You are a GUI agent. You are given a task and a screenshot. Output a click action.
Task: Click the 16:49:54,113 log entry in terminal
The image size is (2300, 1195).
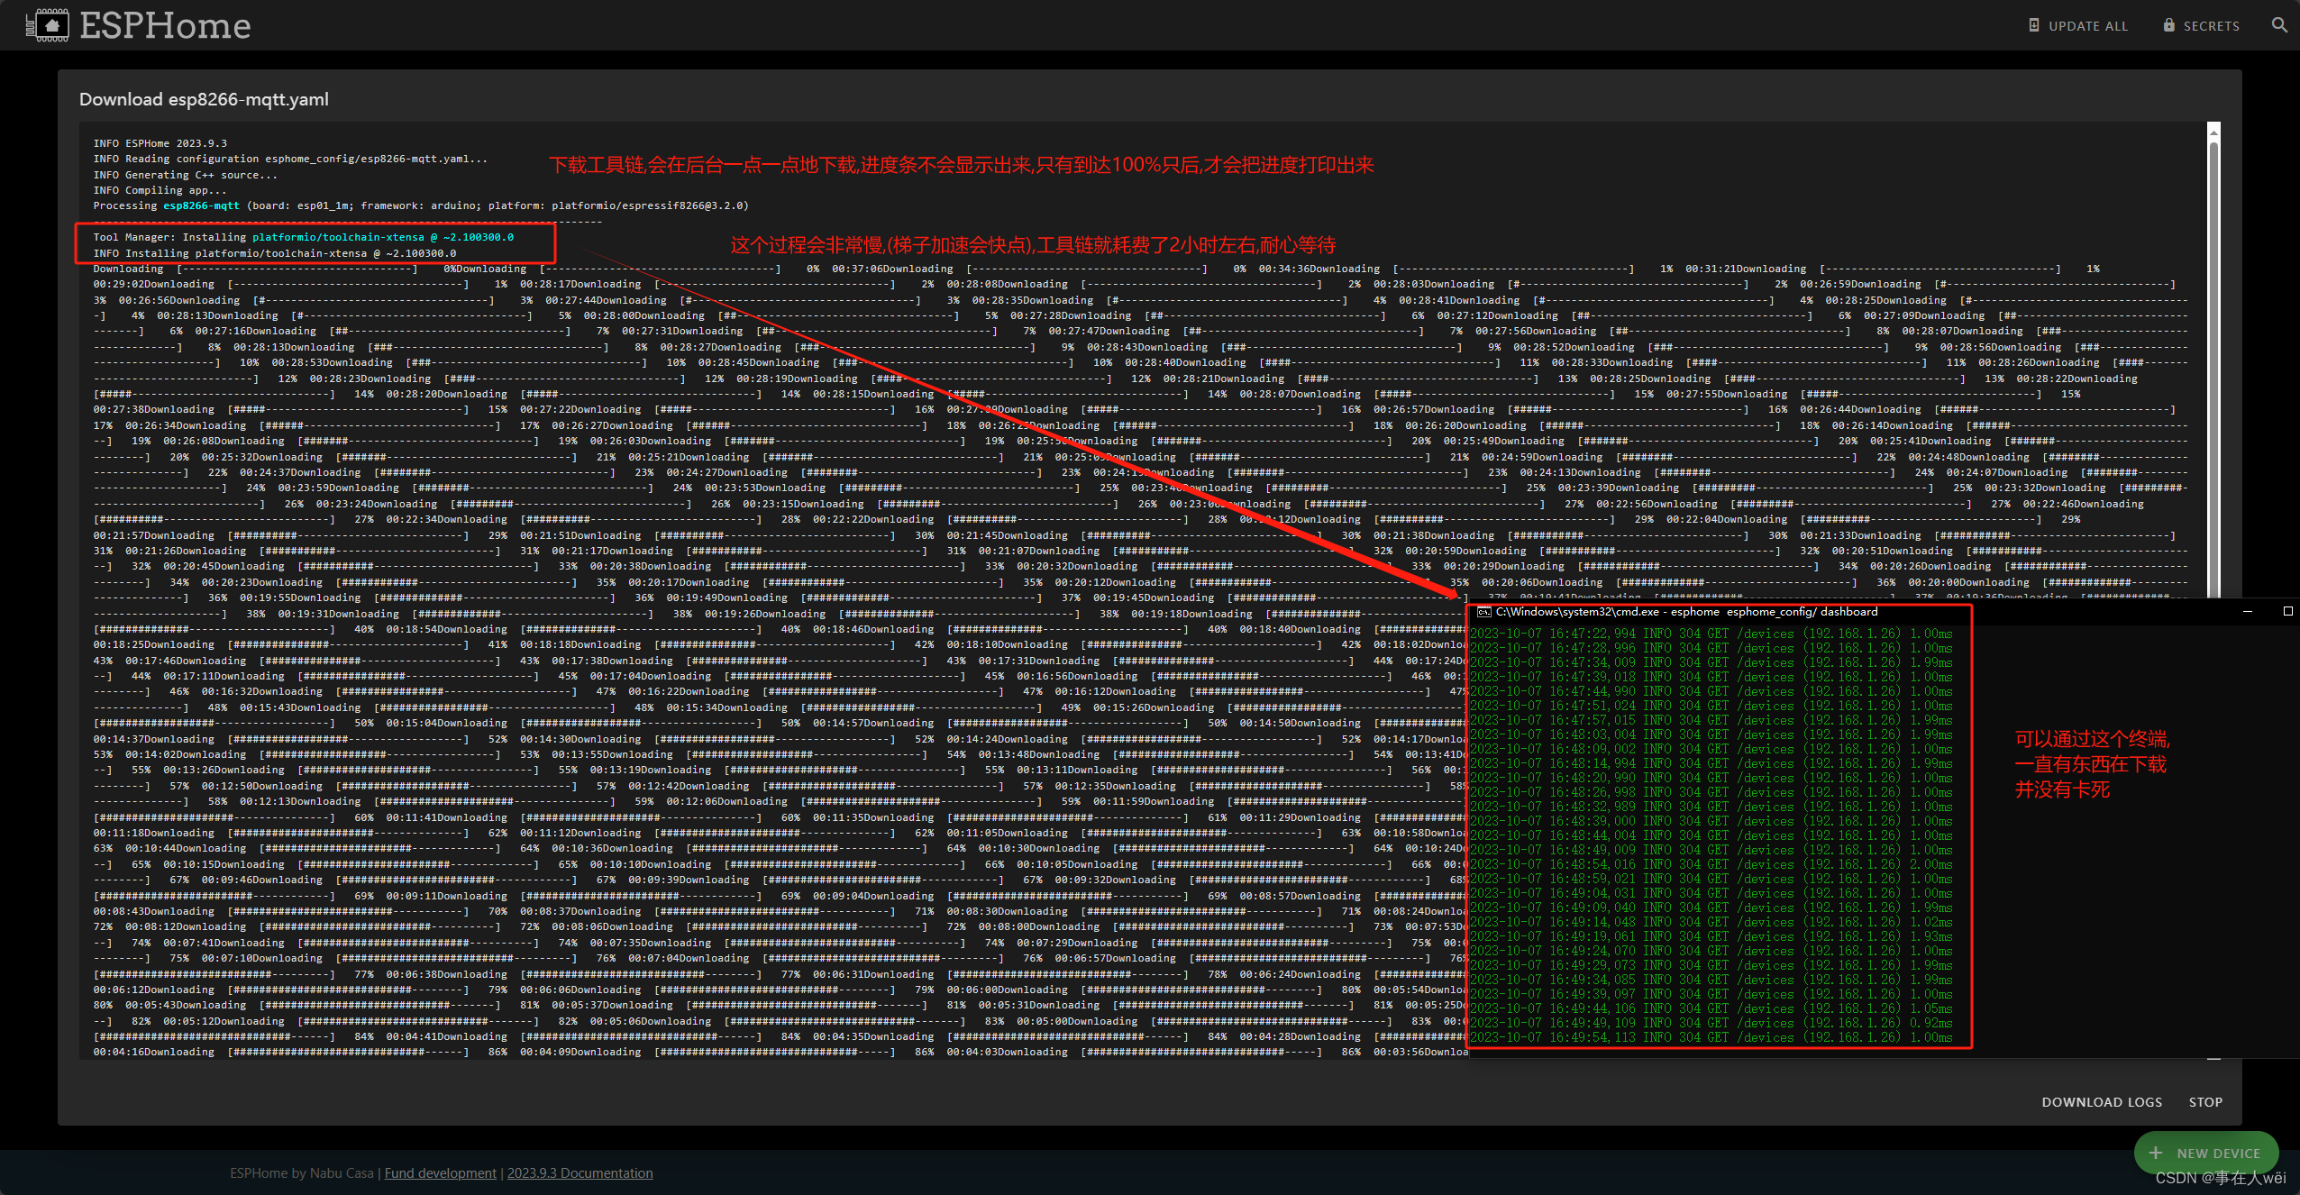(1711, 1037)
